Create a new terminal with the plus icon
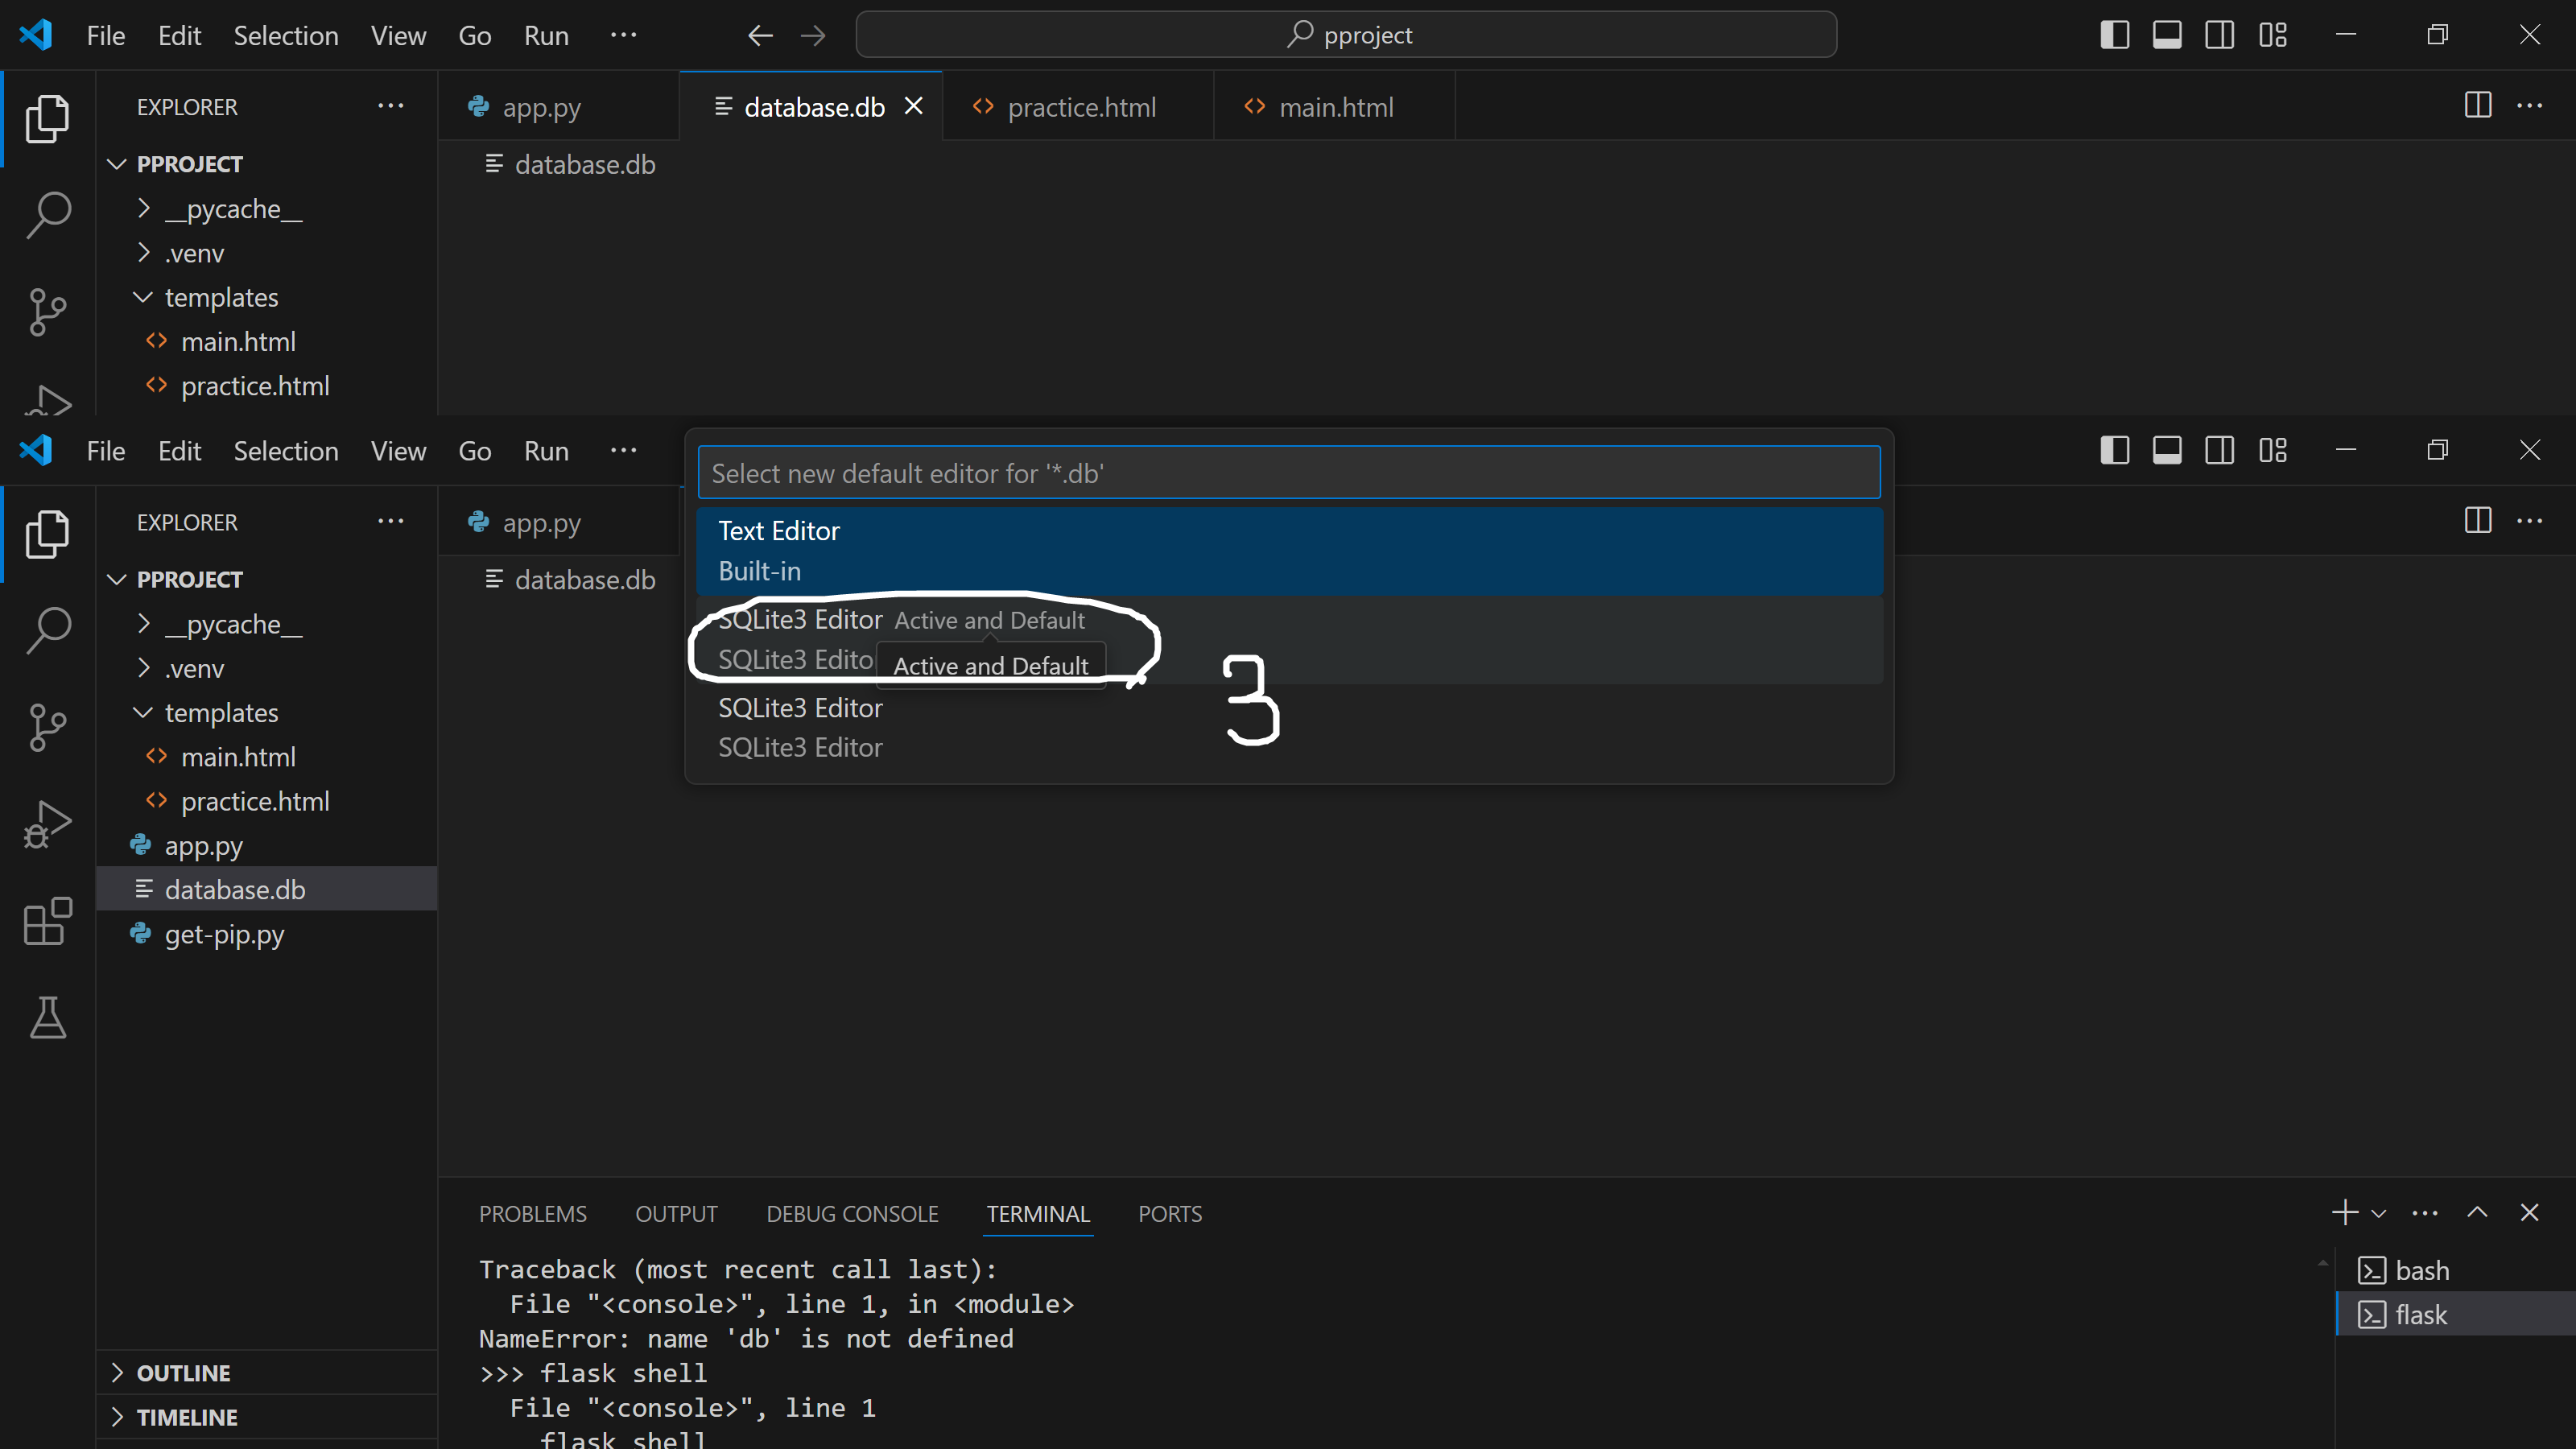 (x=2343, y=1213)
